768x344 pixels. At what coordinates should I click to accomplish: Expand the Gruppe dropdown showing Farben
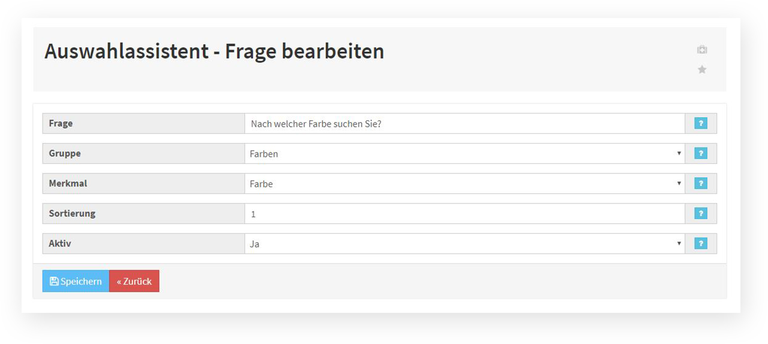465,154
